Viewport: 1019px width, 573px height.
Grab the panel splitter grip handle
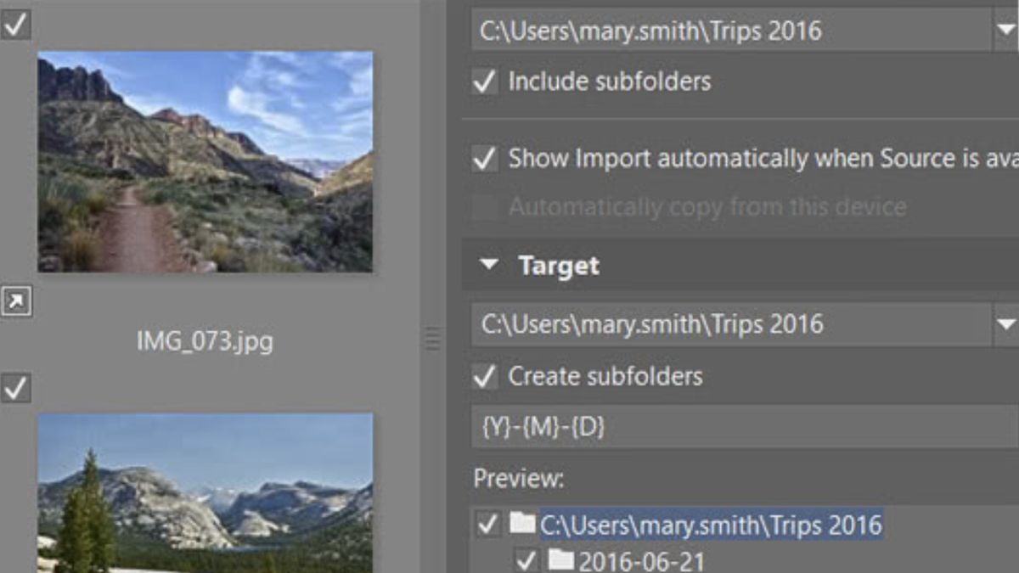[433, 340]
